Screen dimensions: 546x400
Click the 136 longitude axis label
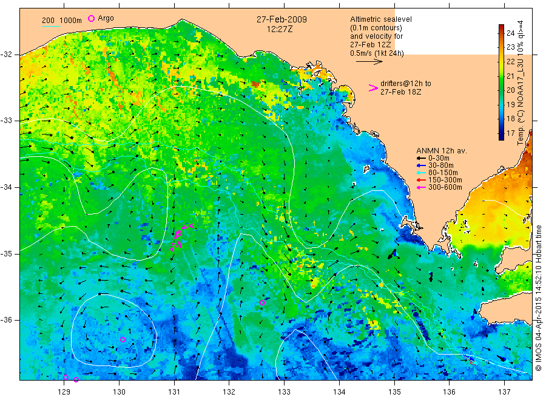[449, 392]
